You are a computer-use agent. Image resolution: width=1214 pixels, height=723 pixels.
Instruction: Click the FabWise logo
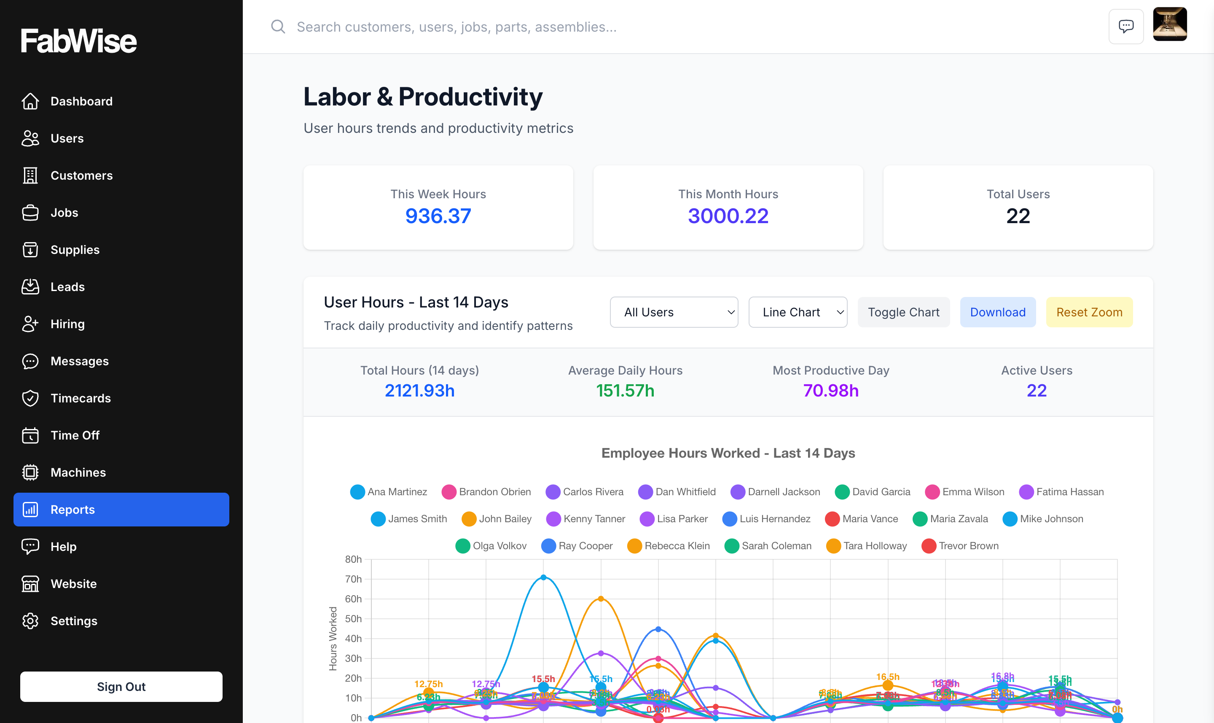point(79,40)
